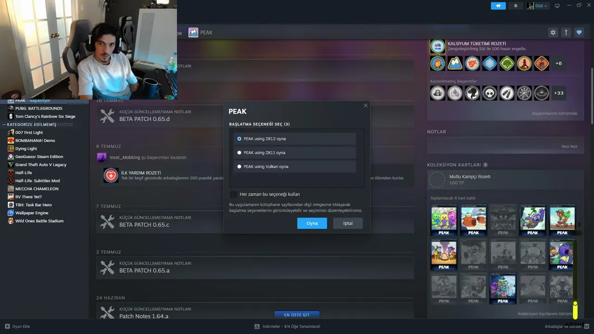This screenshot has height=334, width=594.
Task: Select Tom Clancy's Rainbow Six Siege
Action: (x=45, y=116)
